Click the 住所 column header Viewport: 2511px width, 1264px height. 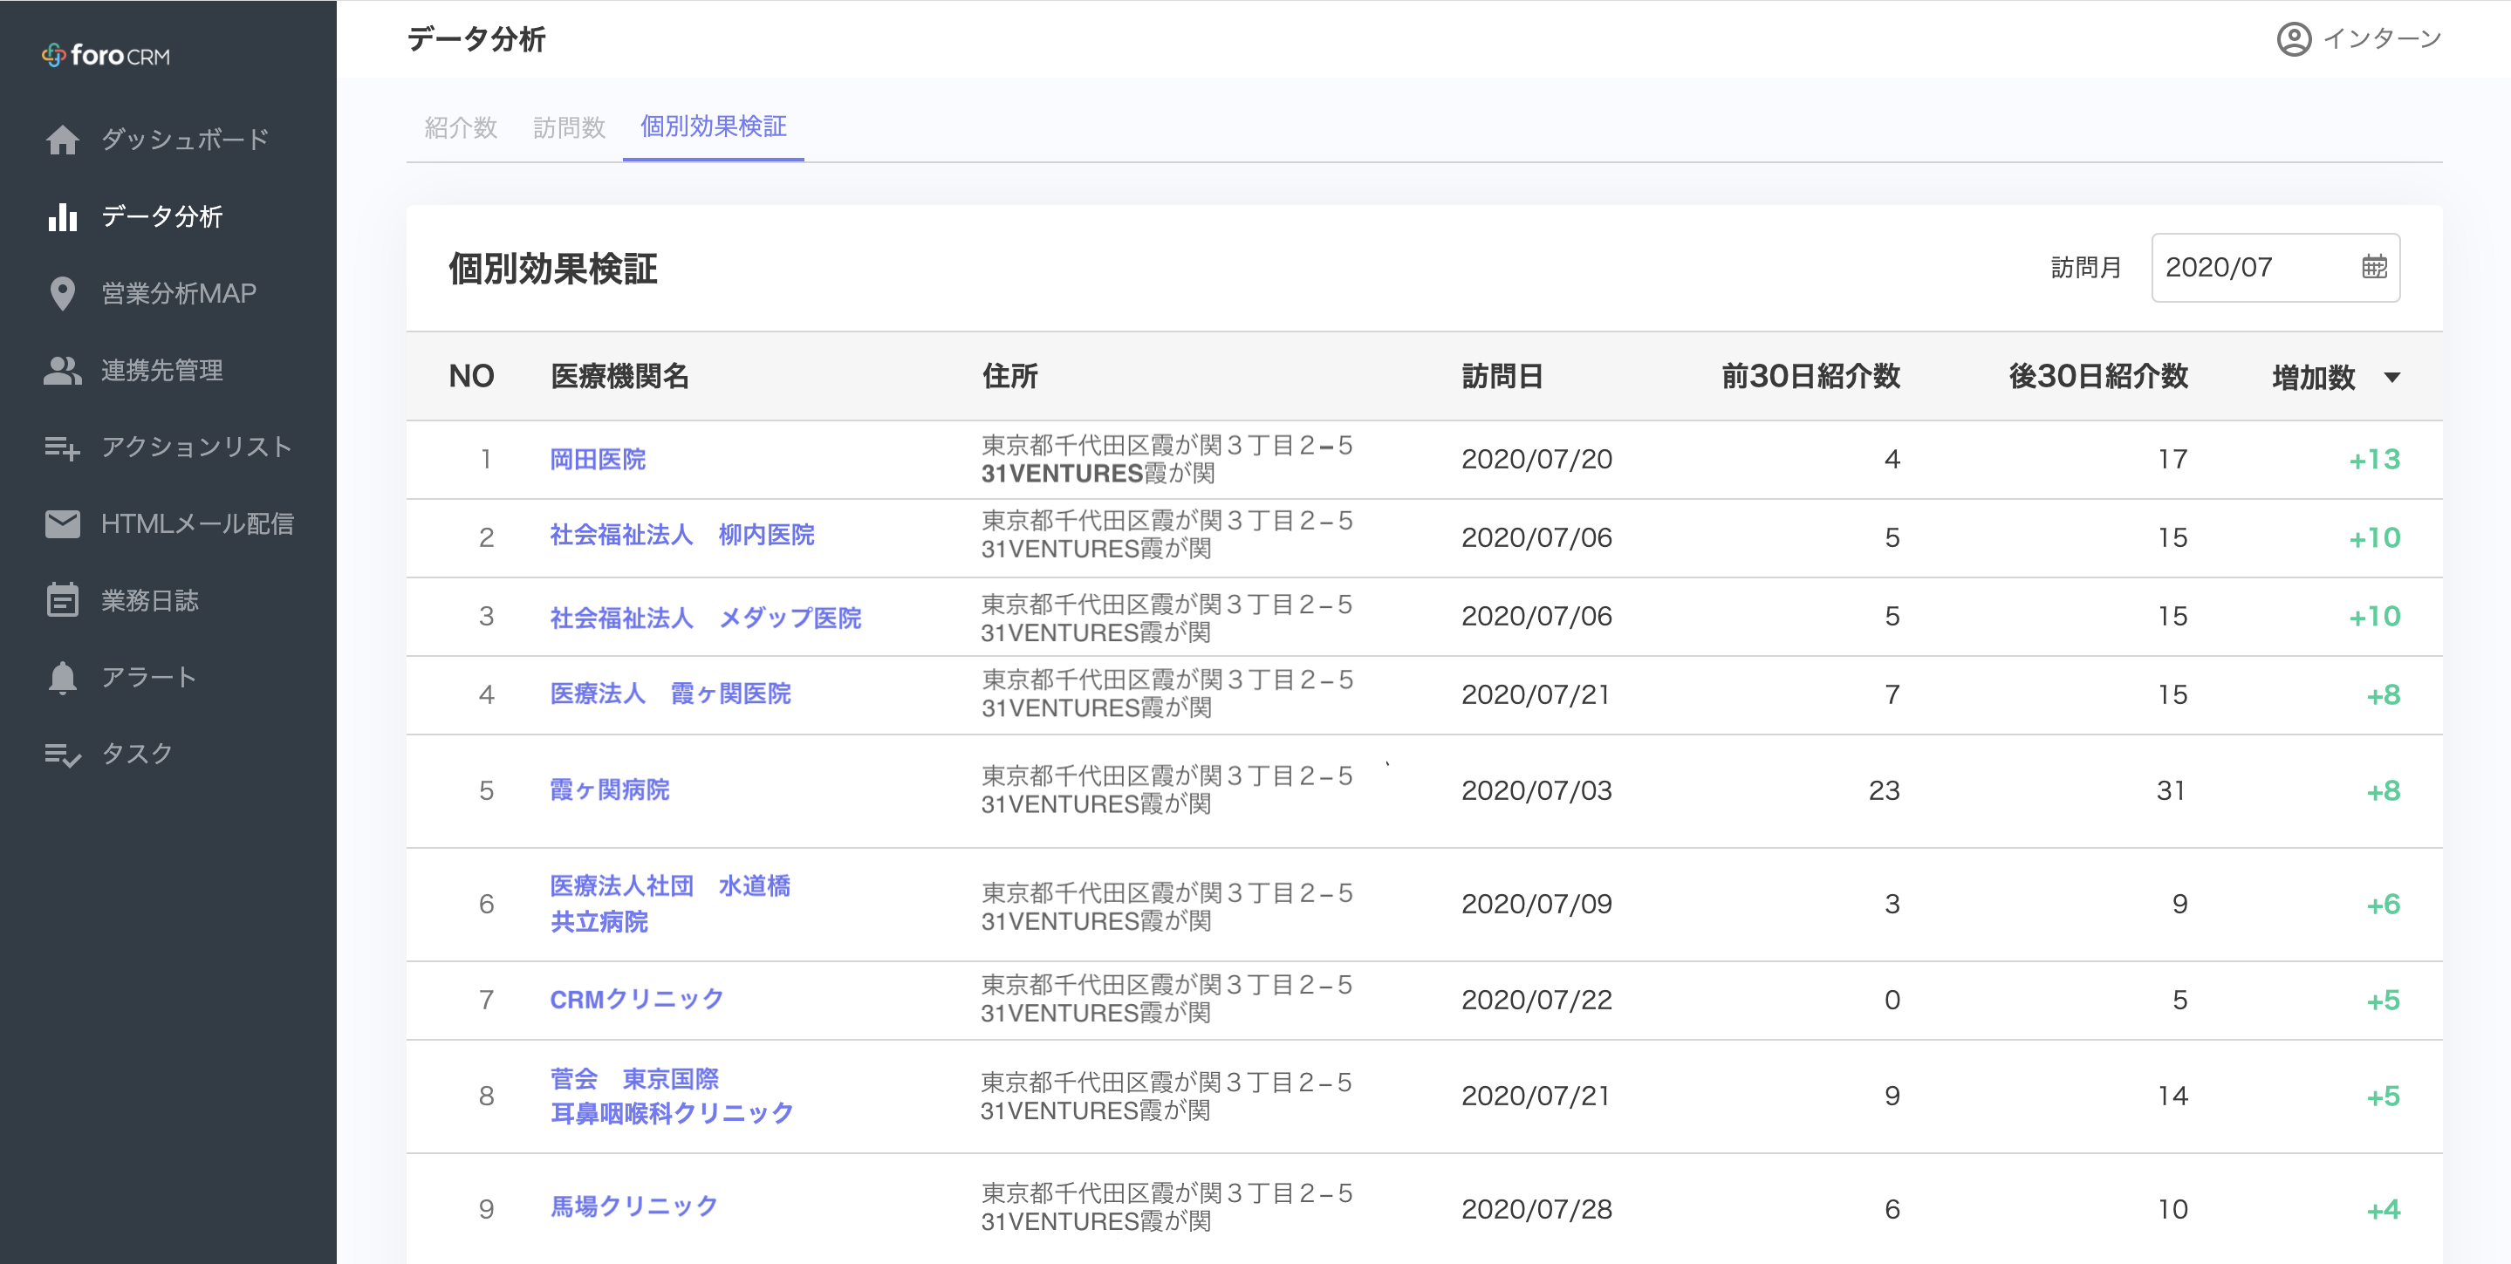(1009, 376)
